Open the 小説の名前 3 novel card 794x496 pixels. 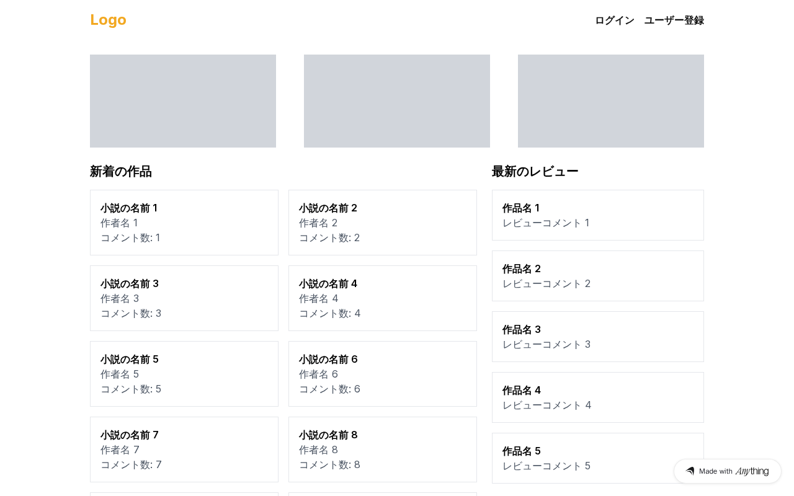click(x=184, y=298)
